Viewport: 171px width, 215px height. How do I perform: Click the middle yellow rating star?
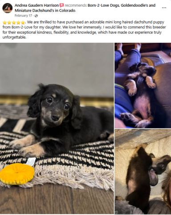[14, 23]
